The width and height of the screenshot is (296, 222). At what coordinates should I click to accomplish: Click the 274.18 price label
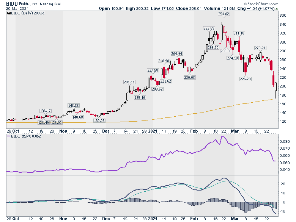pos(232,58)
